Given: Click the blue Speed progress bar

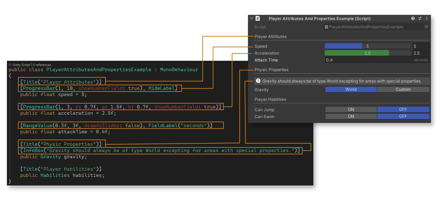Looking at the screenshot, I should pos(343,46).
